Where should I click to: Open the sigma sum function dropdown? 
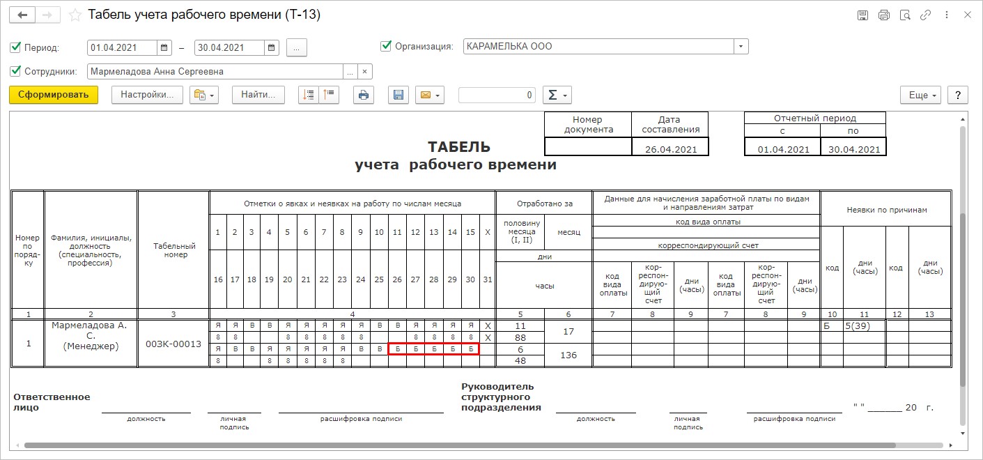point(557,95)
